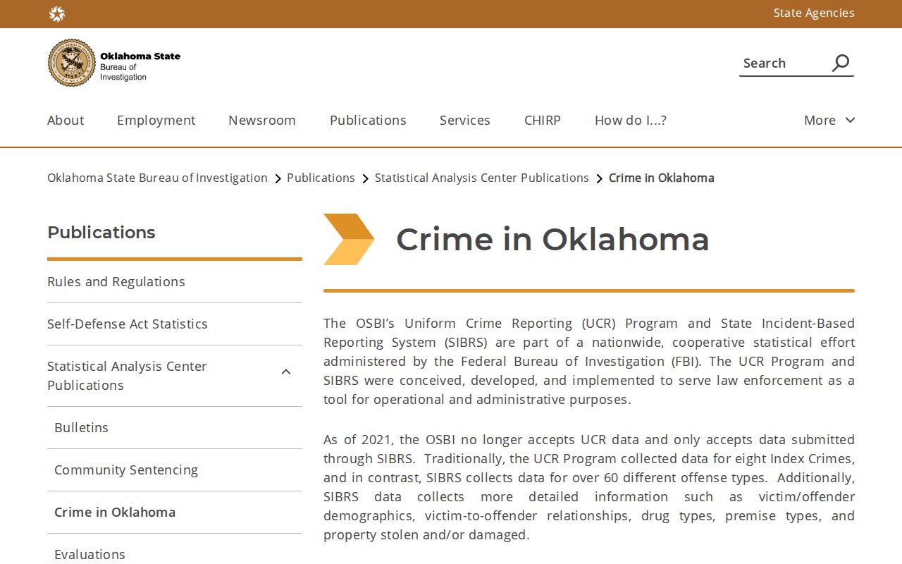Select Crime in Oklahoma sidebar item
The height and width of the screenshot is (564, 902).
(115, 512)
